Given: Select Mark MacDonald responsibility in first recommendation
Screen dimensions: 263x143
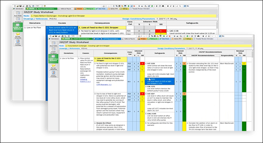Looking at the screenshot, I should [227, 63].
